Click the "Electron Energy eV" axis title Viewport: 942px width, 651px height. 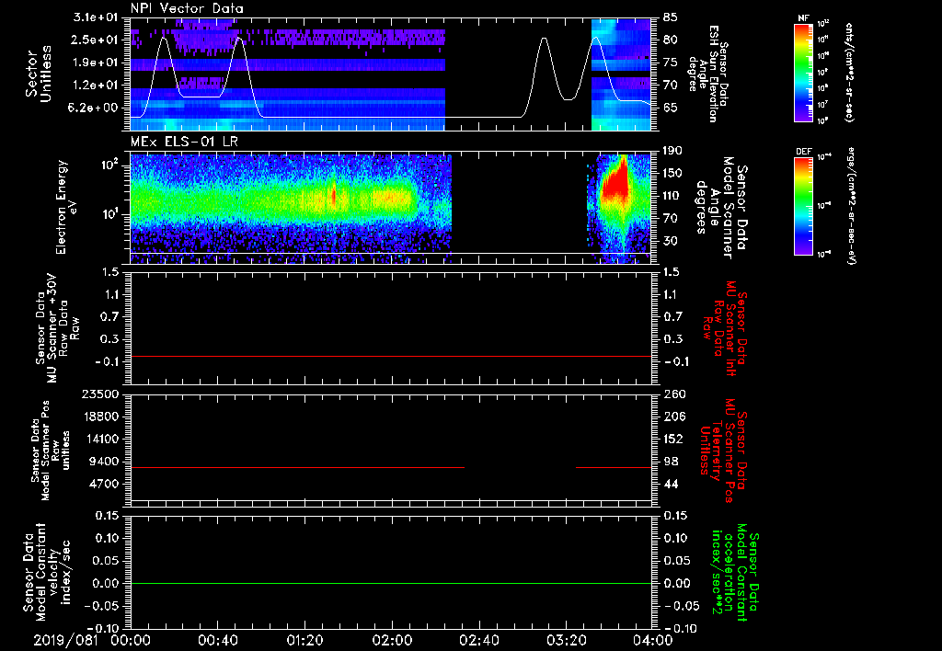coord(66,207)
